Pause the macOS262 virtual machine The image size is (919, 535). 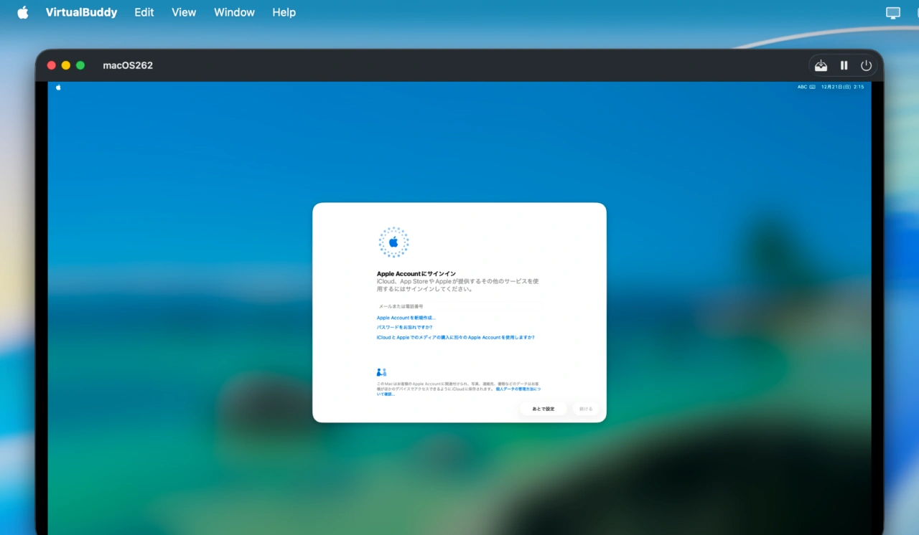pos(844,65)
